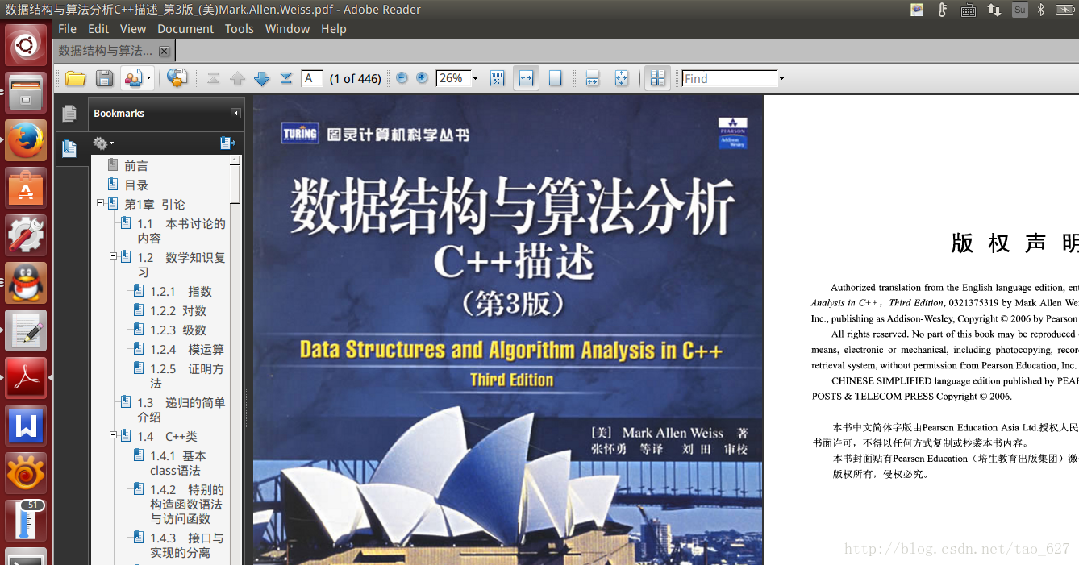1079x565 pixels.
Task: Select bookmark 1.4.3 接口与实现的分离
Action: [186, 545]
